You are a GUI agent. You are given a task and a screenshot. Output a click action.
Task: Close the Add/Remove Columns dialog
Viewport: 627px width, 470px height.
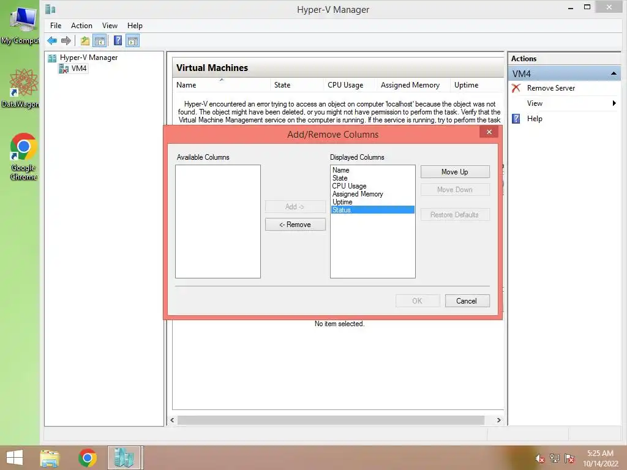pyautogui.click(x=489, y=132)
